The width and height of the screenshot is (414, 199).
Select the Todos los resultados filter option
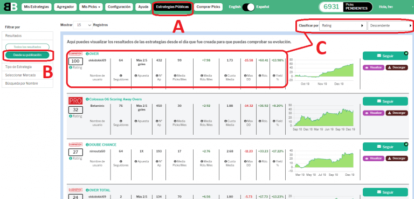click(27, 47)
